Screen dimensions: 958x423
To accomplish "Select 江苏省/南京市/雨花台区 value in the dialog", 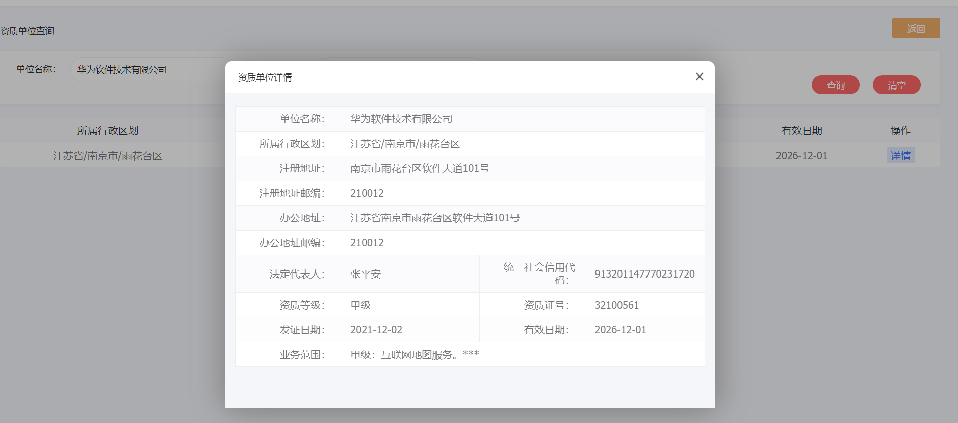I will [x=405, y=144].
